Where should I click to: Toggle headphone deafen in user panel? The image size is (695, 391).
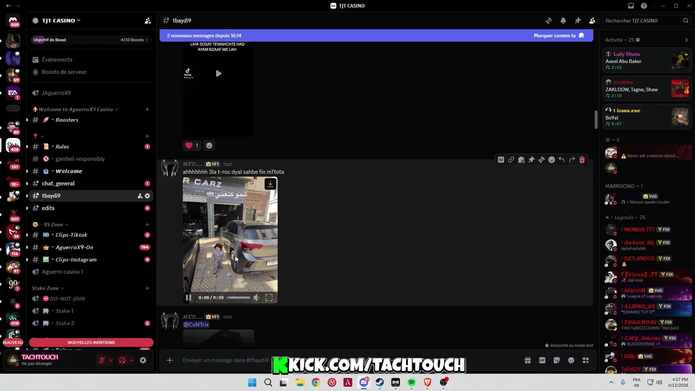[122, 360]
